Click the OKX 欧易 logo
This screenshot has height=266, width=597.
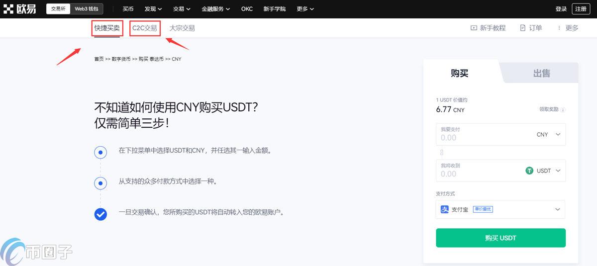[20, 9]
